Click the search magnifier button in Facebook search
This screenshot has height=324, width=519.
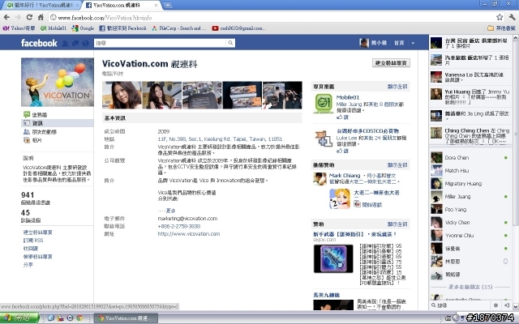coord(230,43)
